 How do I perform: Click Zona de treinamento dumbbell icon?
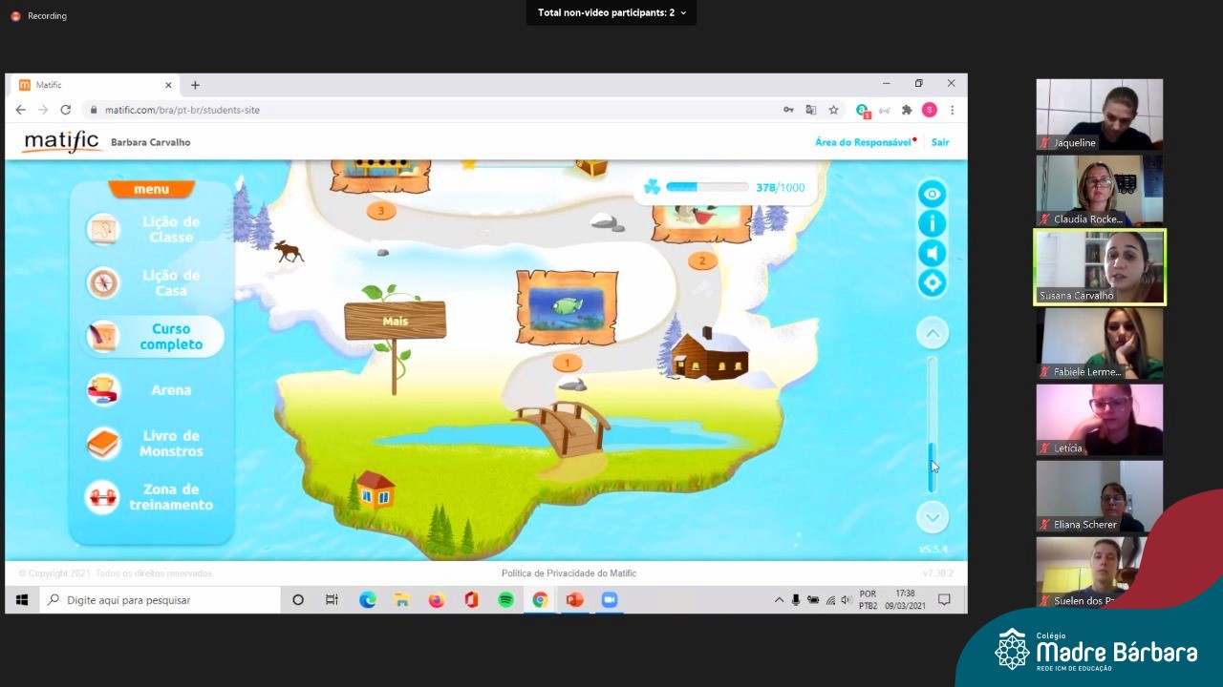[103, 497]
